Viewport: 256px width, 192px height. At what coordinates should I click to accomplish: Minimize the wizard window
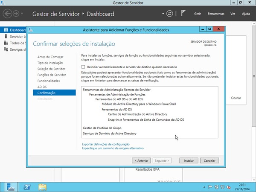(x=203, y=29)
